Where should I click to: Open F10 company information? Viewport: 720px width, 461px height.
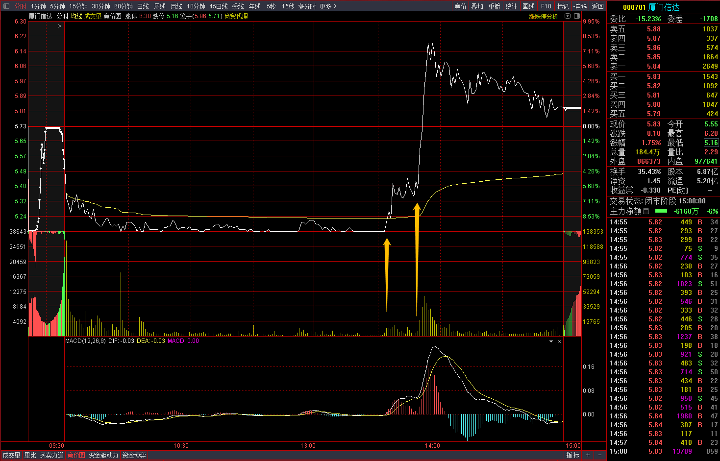546,6
